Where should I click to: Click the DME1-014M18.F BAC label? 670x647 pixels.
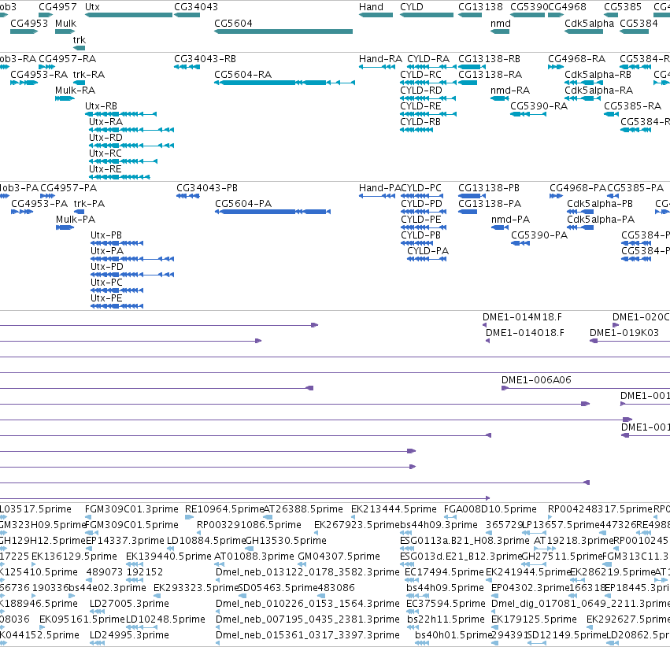[x=522, y=317]
